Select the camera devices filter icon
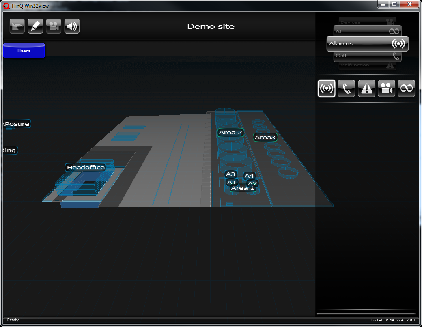This screenshot has height=327, width=422. (386, 88)
